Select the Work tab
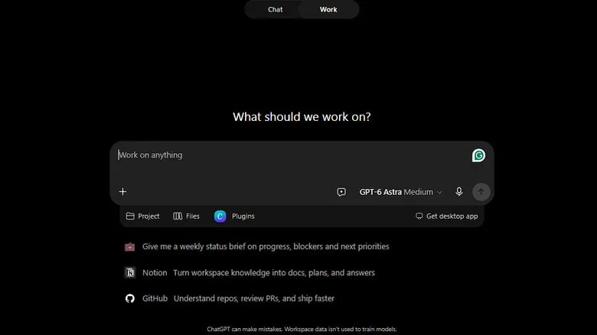The image size is (597, 335). coord(328,9)
